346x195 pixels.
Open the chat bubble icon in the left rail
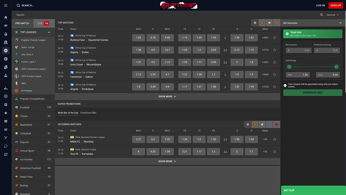tap(6, 146)
